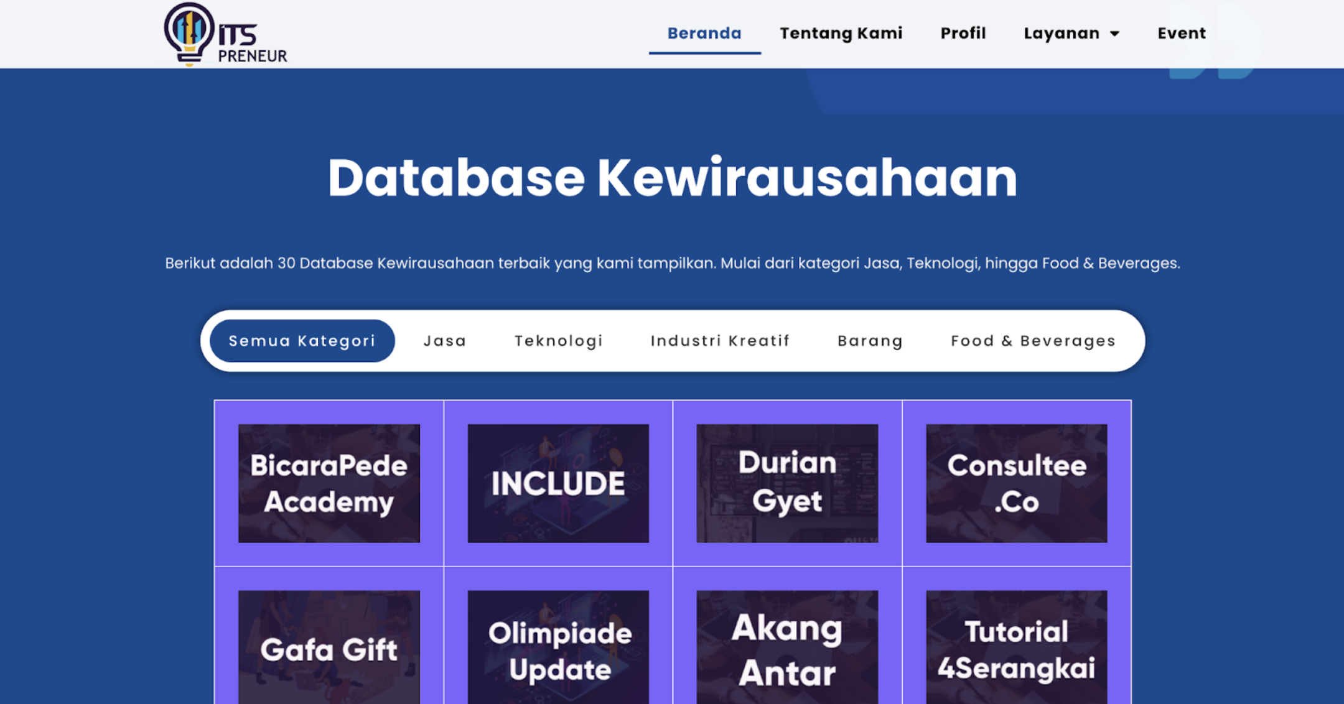Select the Semua Kategori filter
The height and width of the screenshot is (704, 1344).
click(x=302, y=340)
